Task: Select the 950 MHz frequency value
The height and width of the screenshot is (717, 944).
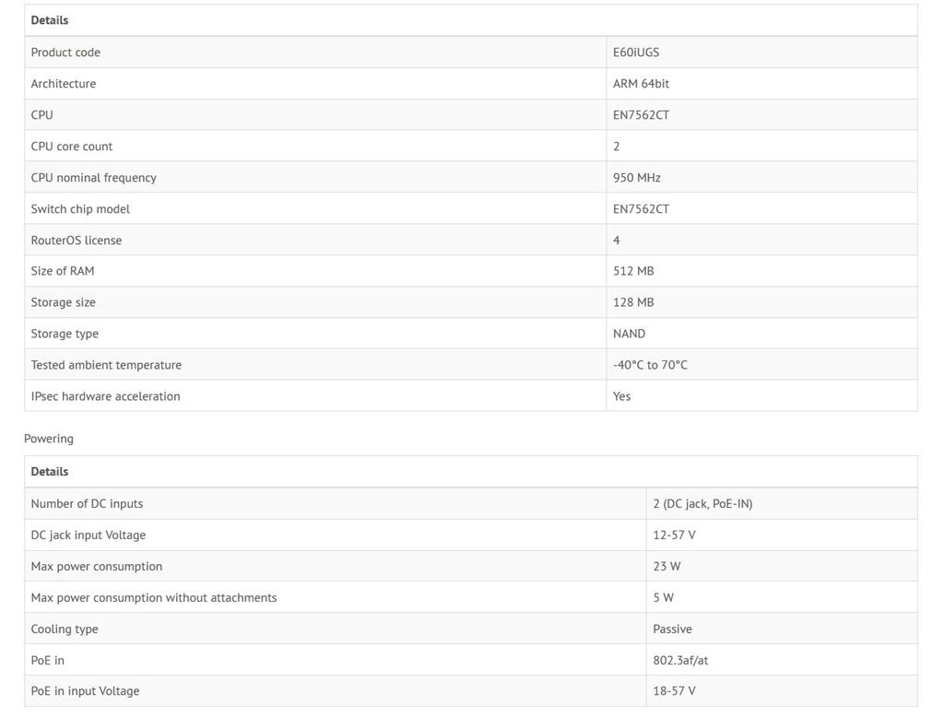Action: tap(637, 178)
